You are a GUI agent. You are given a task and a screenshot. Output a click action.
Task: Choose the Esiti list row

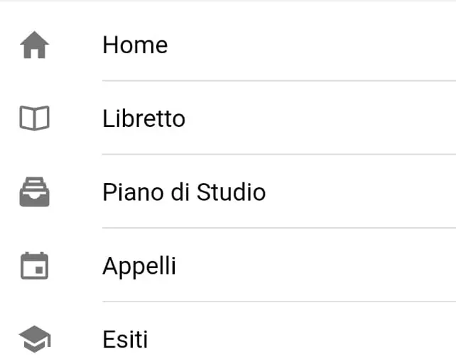(x=228, y=331)
